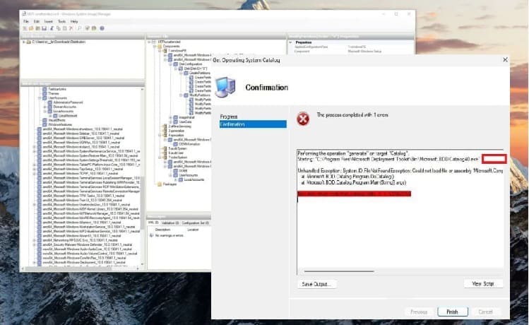Click the Cancel button in dialog
The height and width of the screenshot is (325, 529).
(x=485, y=312)
